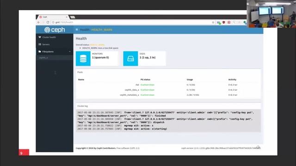Open a new browser tab

[73, 18]
